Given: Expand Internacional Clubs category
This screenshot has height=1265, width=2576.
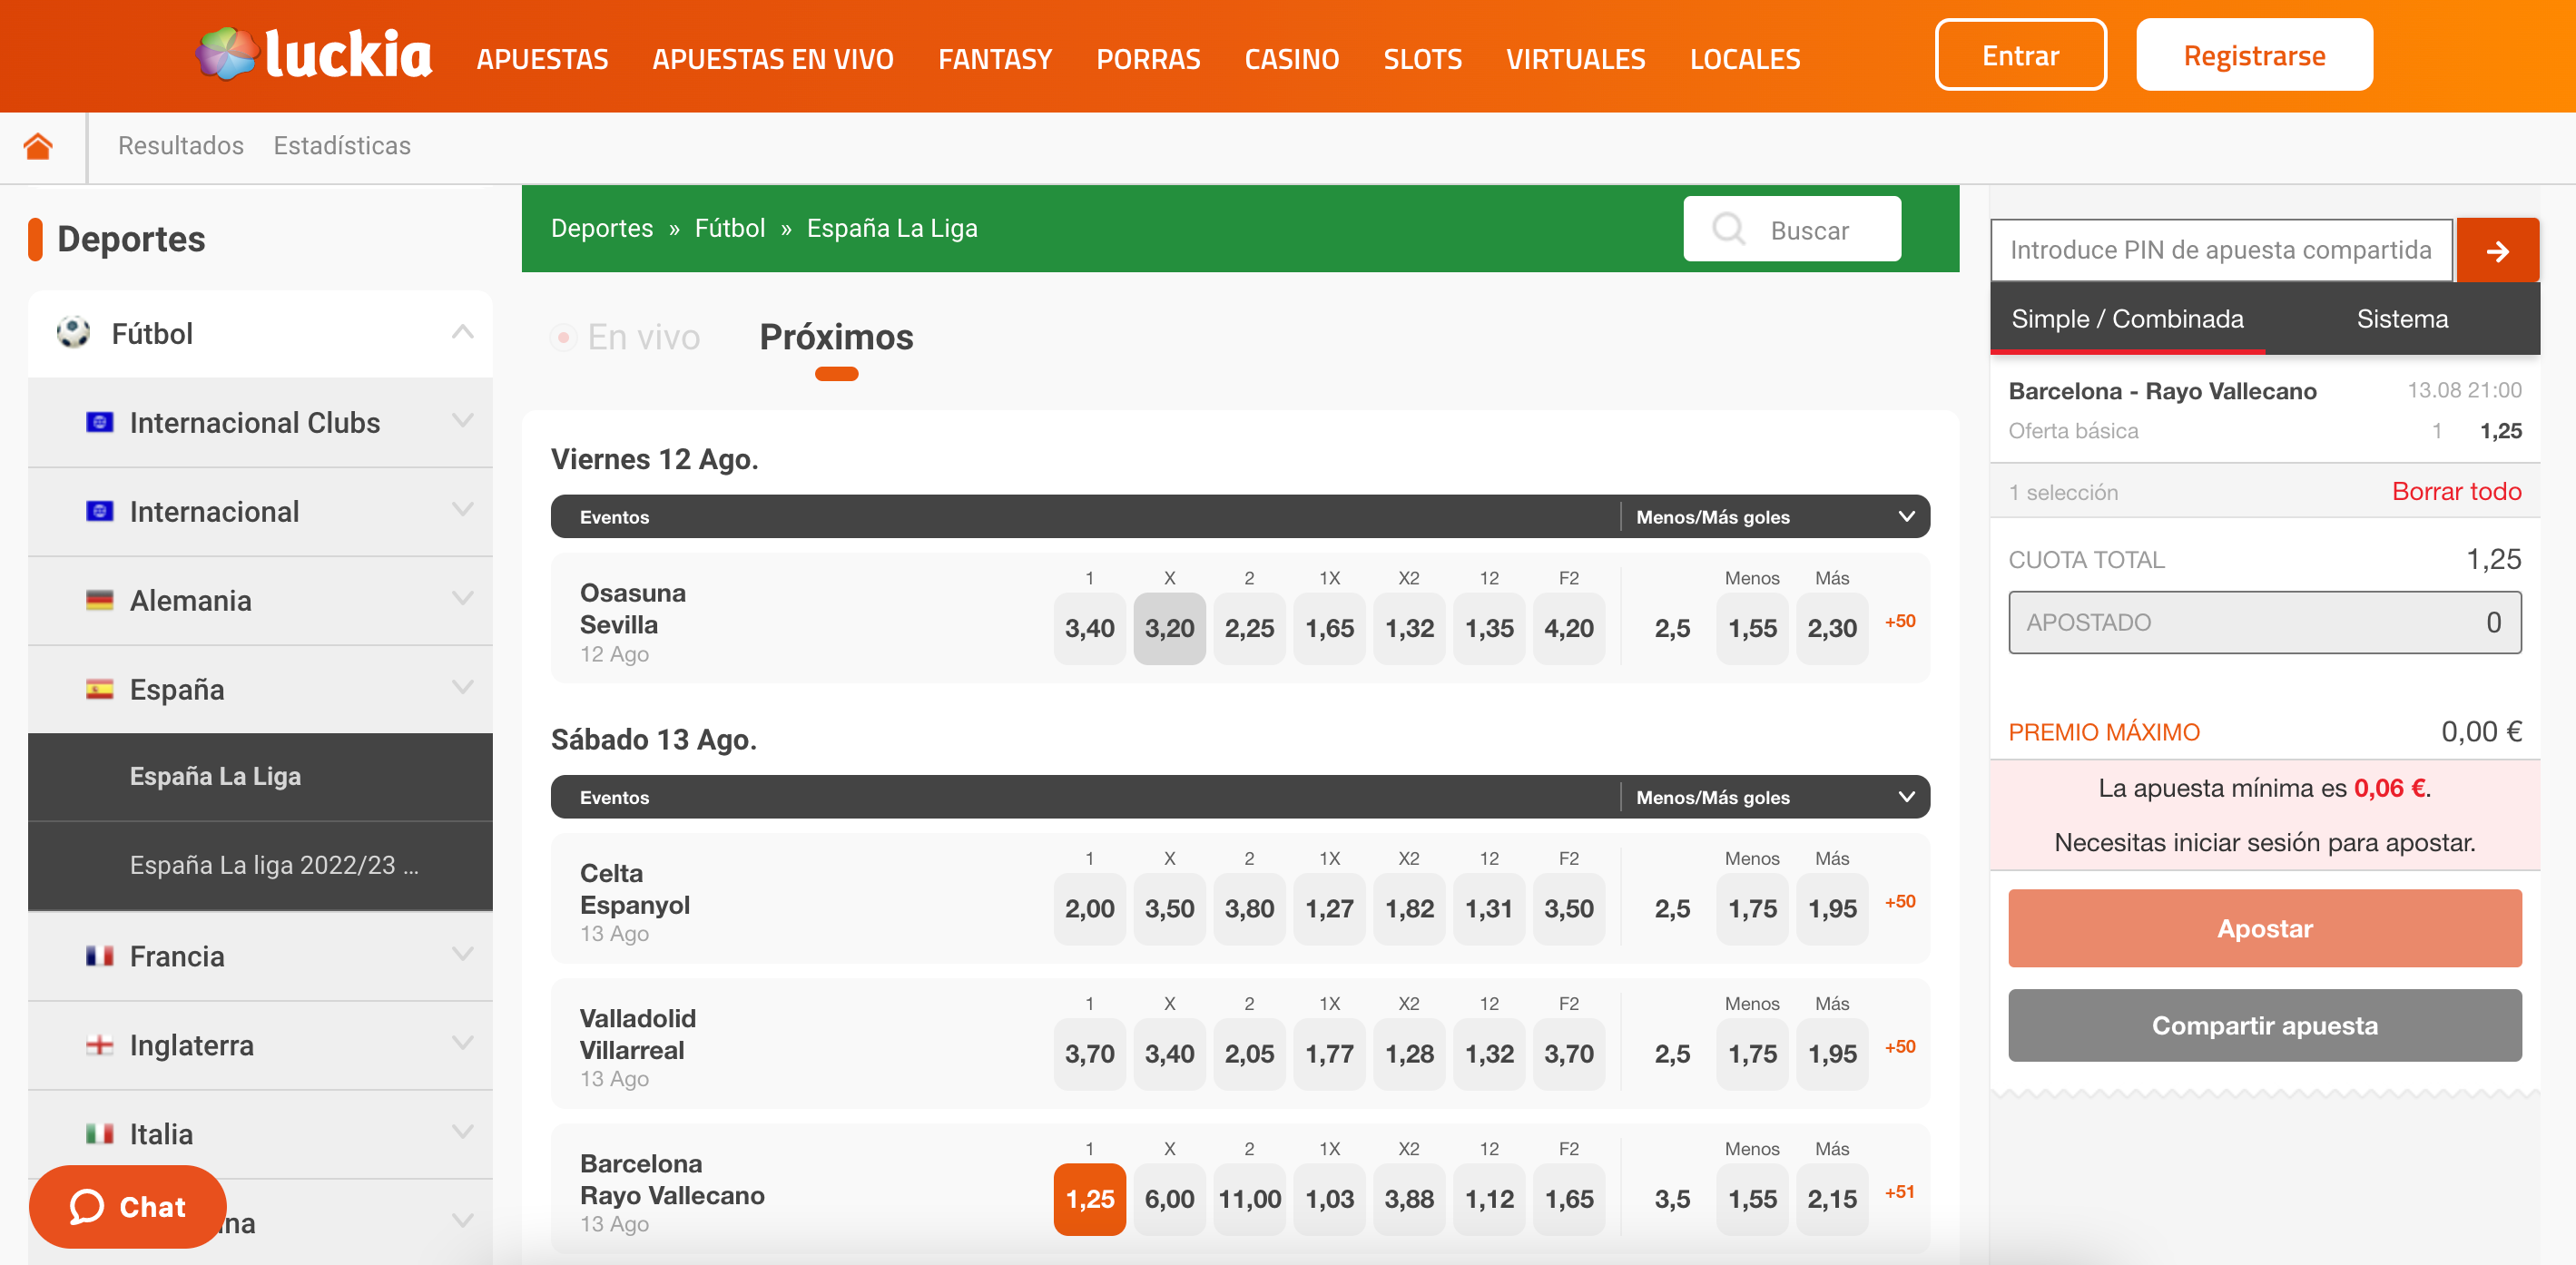Looking at the screenshot, I should 462,421.
